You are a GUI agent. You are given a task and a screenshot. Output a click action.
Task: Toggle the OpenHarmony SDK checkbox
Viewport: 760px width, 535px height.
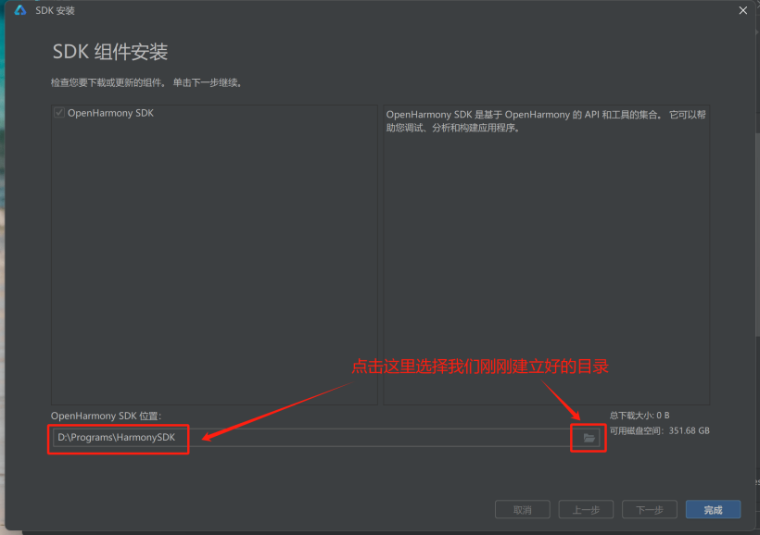coord(59,113)
